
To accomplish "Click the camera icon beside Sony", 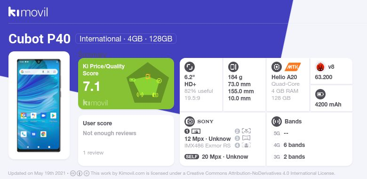I will tap(190, 122).
